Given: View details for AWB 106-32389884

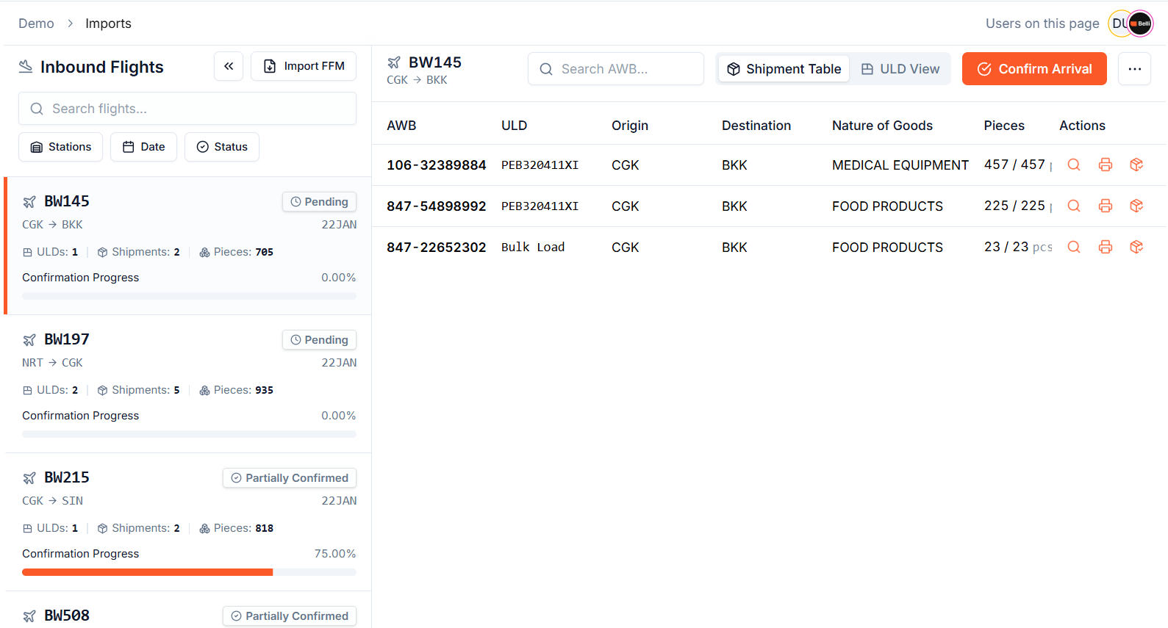Looking at the screenshot, I should (1074, 165).
